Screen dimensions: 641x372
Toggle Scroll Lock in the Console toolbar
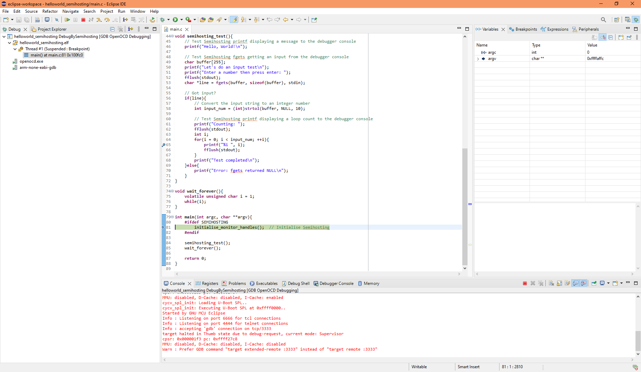pyautogui.click(x=559, y=283)
